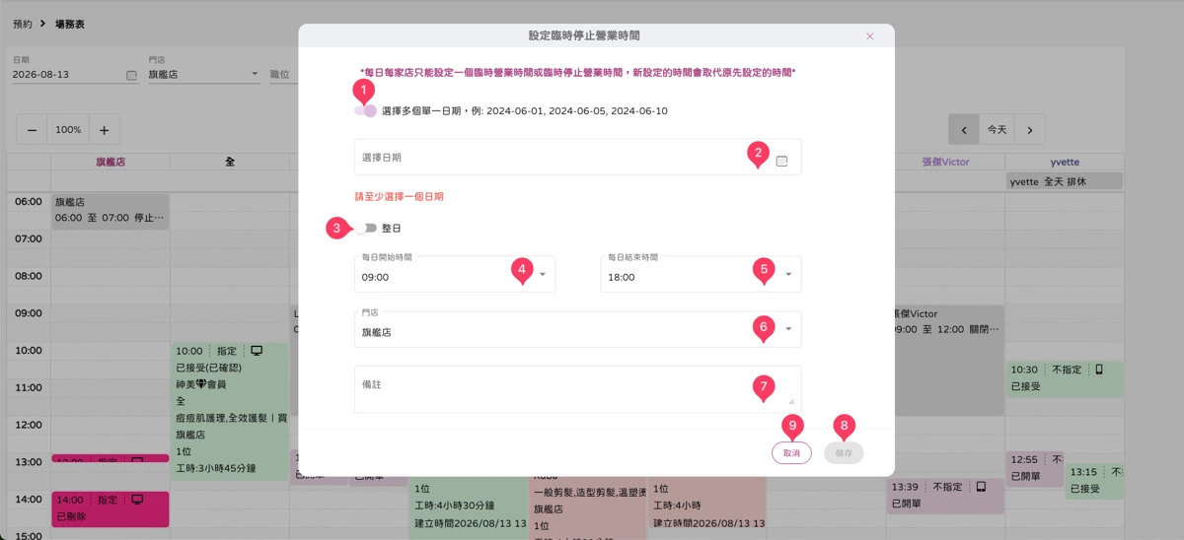Expand the dialog's 門店 旗艦店 dropdown
Image resolution: width=1184 pixels, height=540 pixels.
pyautogui.click(x=577, y=329)
